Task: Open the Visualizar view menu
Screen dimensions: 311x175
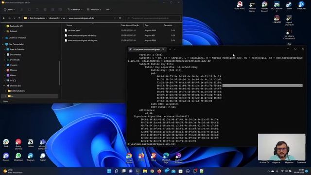Action: coord(94,10)
